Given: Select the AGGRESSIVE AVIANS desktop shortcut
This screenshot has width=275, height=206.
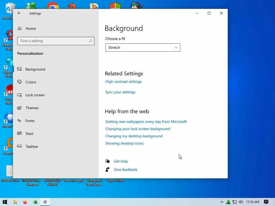Looking at the screenshot, I should point(52,182).
